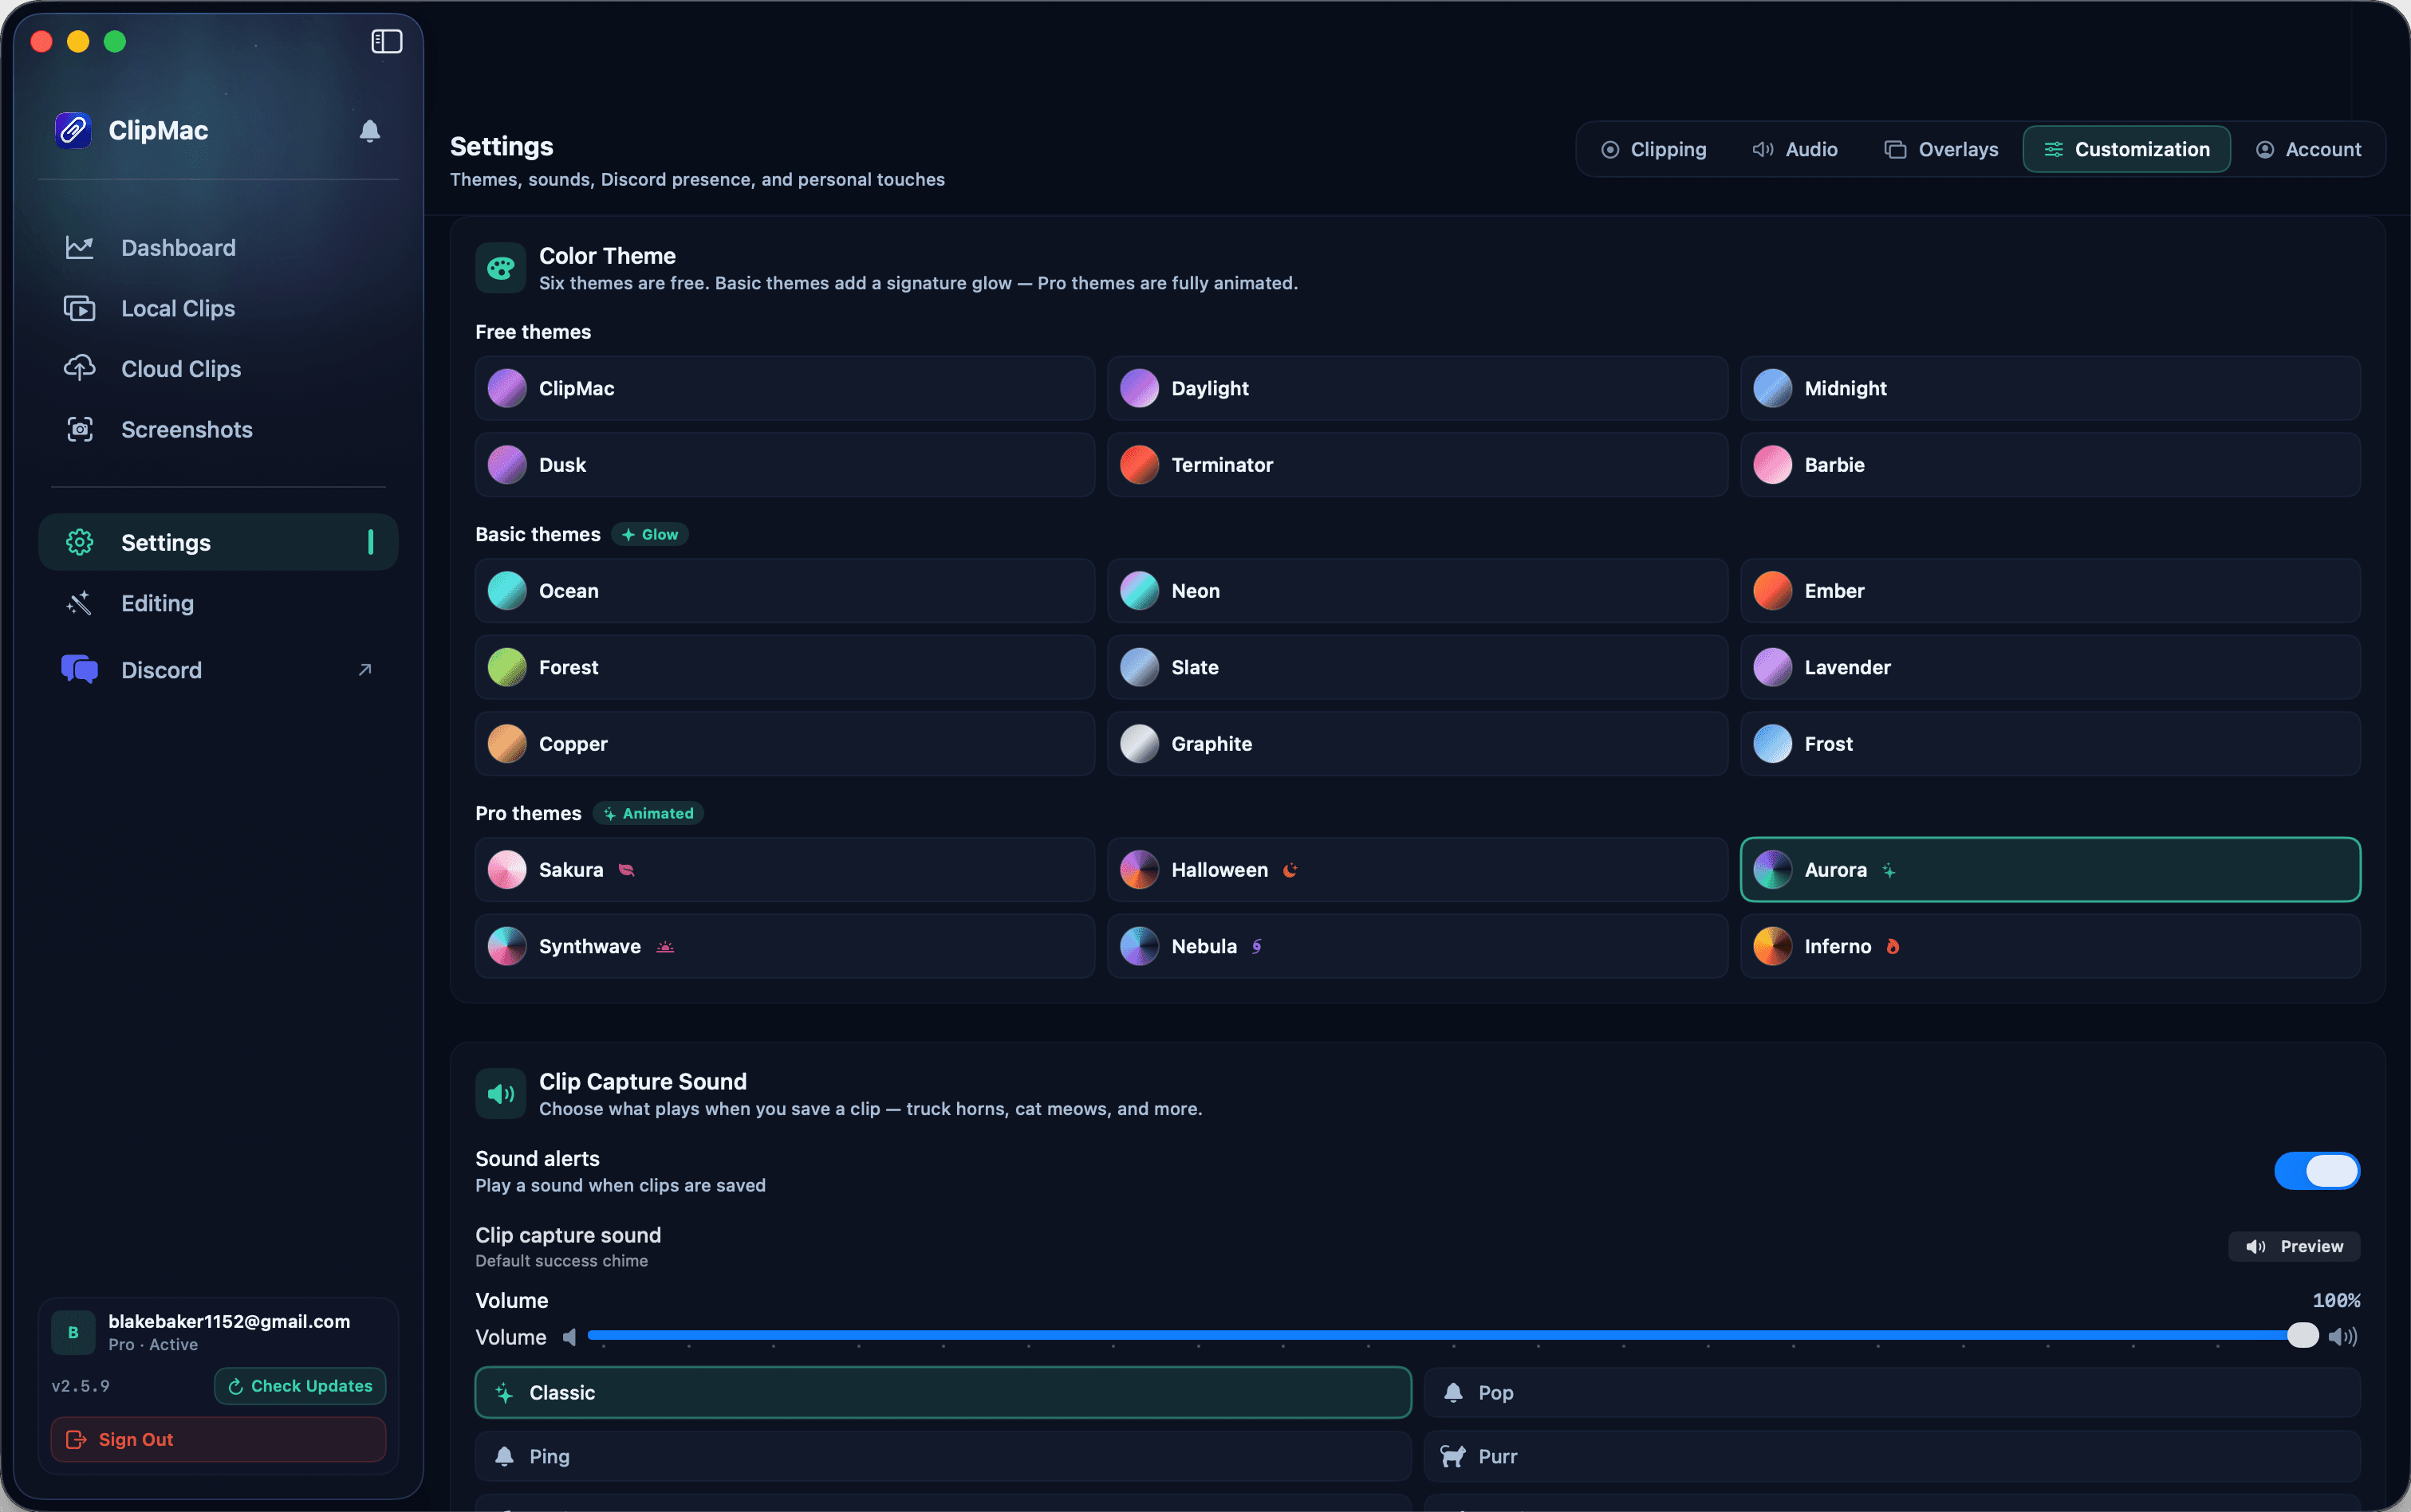
Task: Open Screenshots section
Action: pos(218,429)
